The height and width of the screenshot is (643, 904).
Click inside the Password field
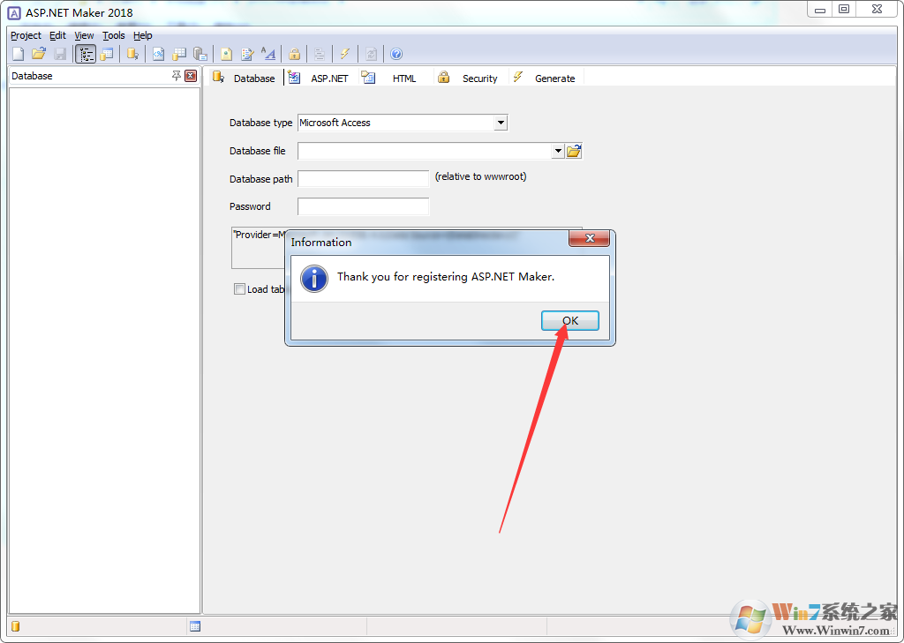coord(363,206)
